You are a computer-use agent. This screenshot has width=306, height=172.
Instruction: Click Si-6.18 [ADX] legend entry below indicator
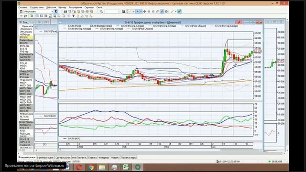pos(74,139)
